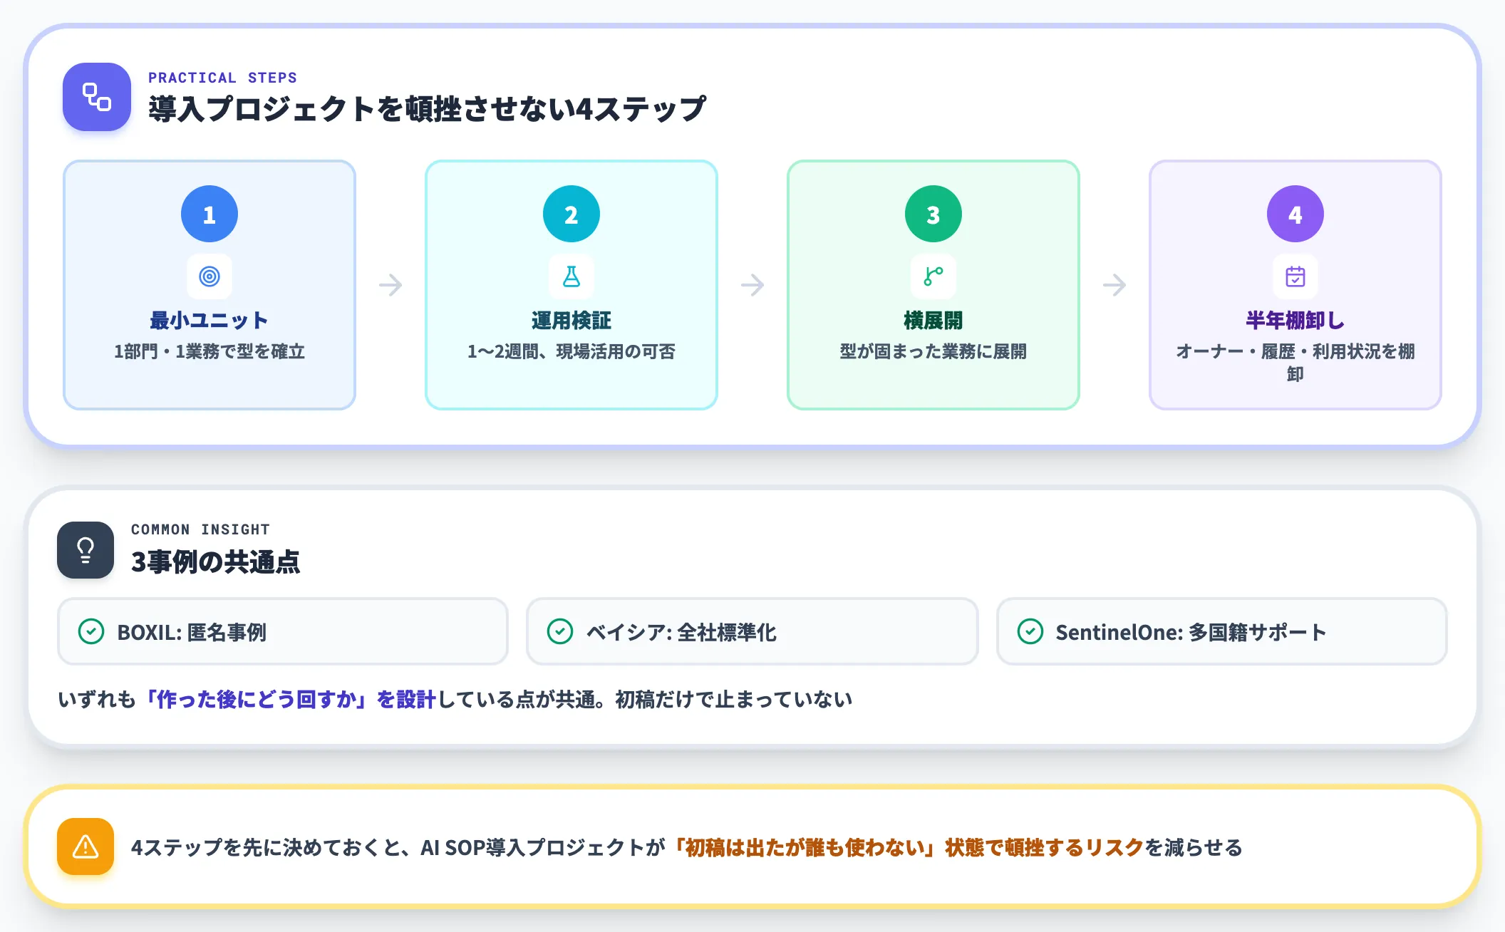Viewport: 1505px width, 932px height.
Task: Select the SentinelOne: 多国籍サポート chip
Action: 1222,632
